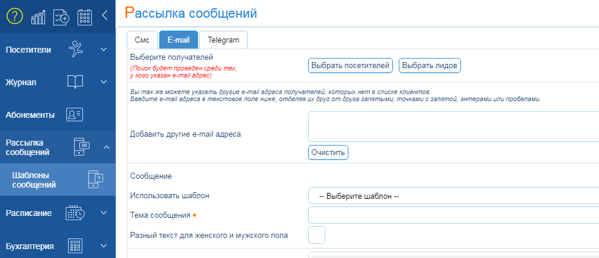This screenshot has height=258, width=599.
Task: Open the Выберите шаблон dropdown
Action: (x=453, y=195)
